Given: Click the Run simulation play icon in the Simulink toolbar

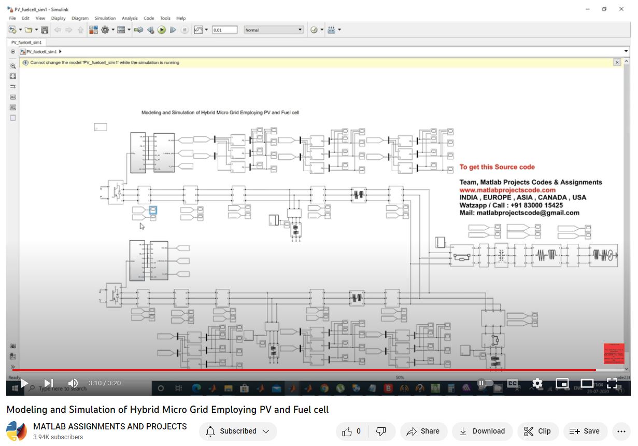Looking at the screenshot, I should [162, 30].
